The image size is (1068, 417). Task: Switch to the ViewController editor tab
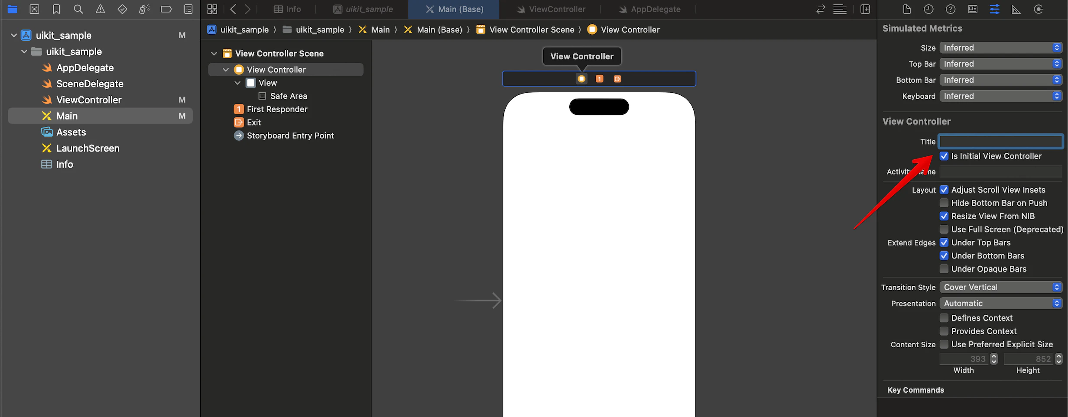click(550, 9)
